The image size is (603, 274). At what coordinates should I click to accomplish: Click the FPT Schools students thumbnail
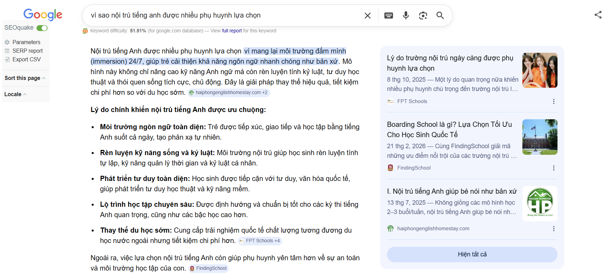[x=540, y=70]
